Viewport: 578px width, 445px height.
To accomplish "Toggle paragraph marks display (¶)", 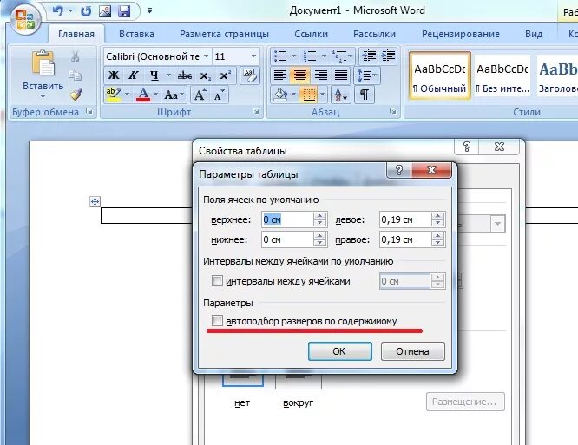I will [365, 95].
